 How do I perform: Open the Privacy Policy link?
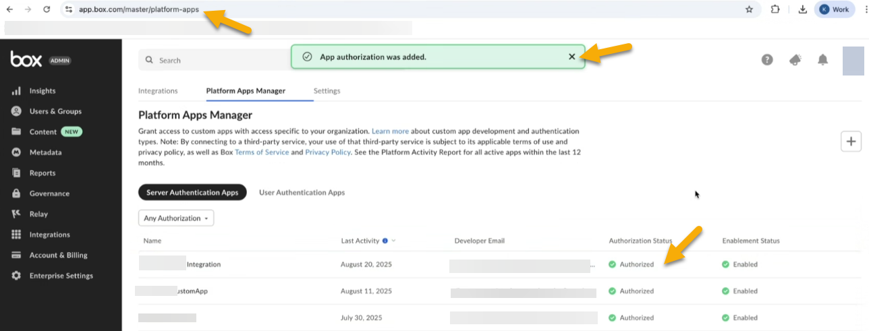click(x=328, y=152)
